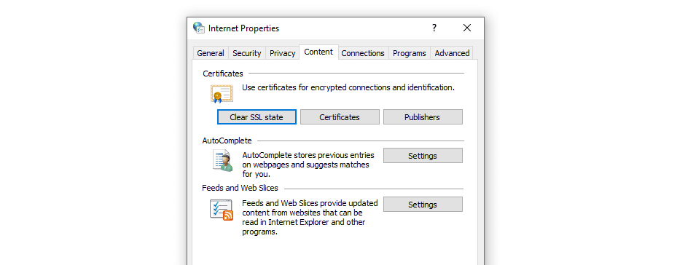Close the Internet Properties dialog
This screenshot has height=265, width=677.
tap(466, 28)
